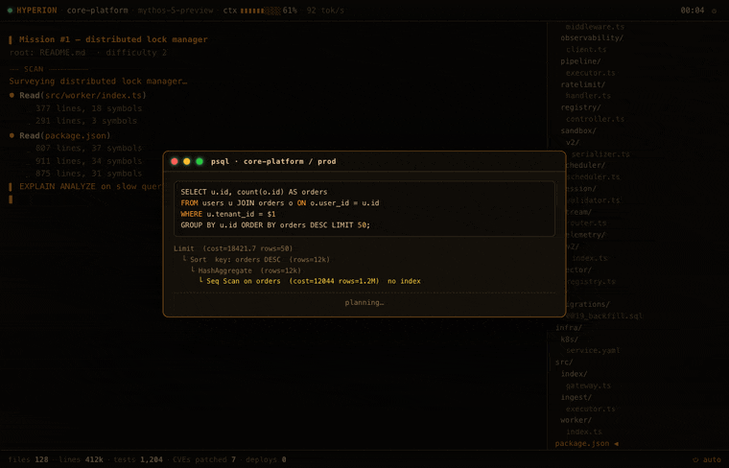729x468 pixels.
Task: Collapse the infra/ folder
Action: 569,328
